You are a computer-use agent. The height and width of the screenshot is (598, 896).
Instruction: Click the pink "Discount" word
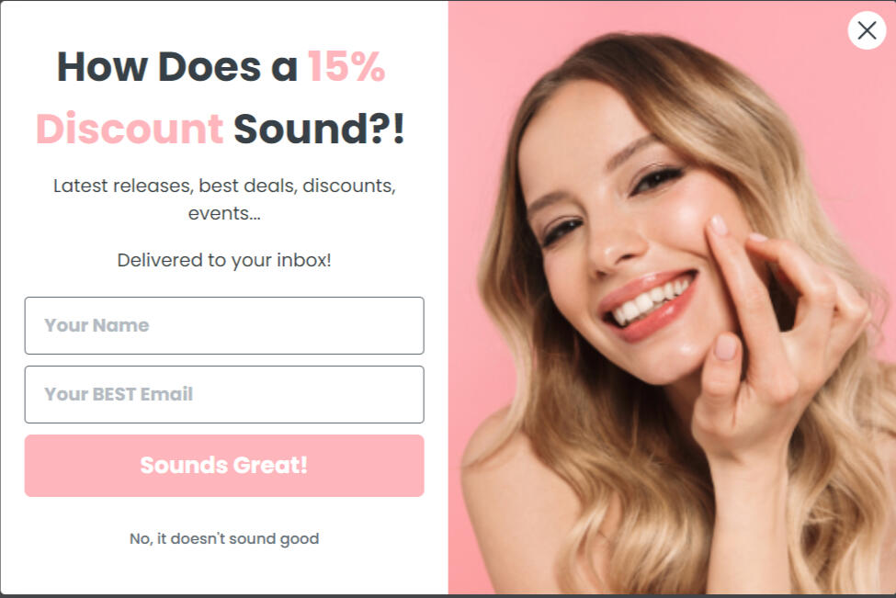pyautogui.click(x=130, y=129)
